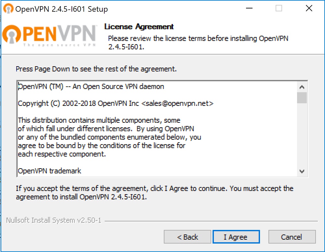Click the scrollbar up arrow
The image size is (325, 252).
coord(302,86)
